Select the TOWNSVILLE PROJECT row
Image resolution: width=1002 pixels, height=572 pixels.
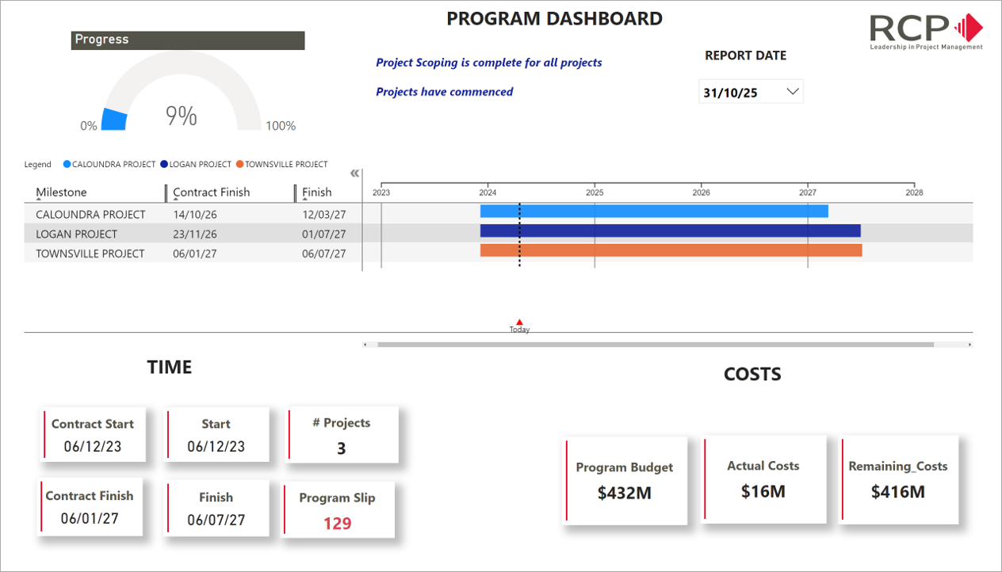(90, 252)
